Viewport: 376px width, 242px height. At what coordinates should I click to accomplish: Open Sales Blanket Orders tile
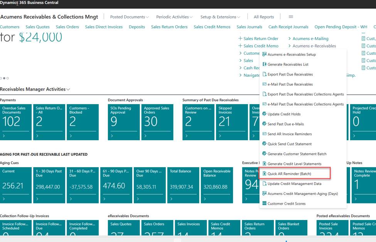(292, 228)
